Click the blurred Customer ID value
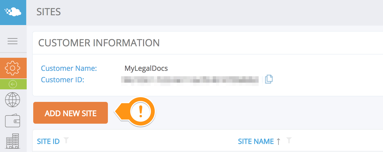Image resolution: width=383 pixels, height=152 pixels. click(190, 80)
